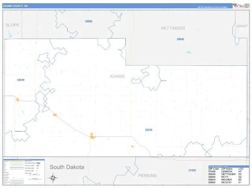Click the publisher logo in the header
252x189 pixels.
coord(239,6)
